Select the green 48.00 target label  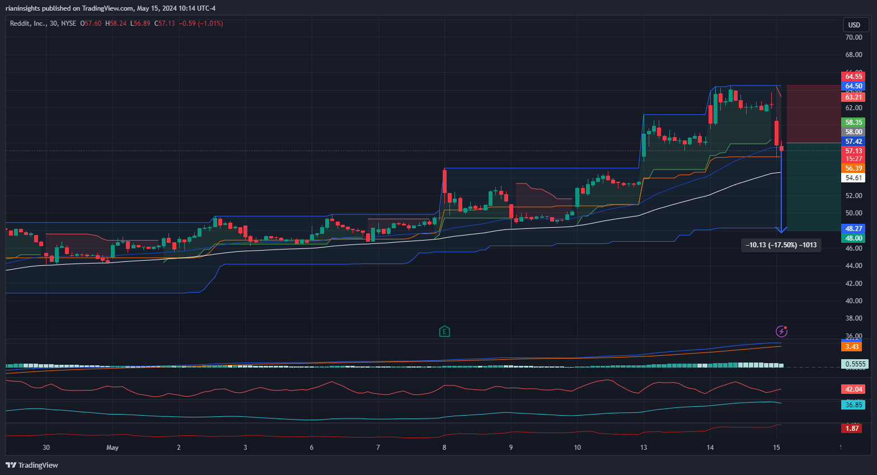pyautogui.click(x=853, y=238)
